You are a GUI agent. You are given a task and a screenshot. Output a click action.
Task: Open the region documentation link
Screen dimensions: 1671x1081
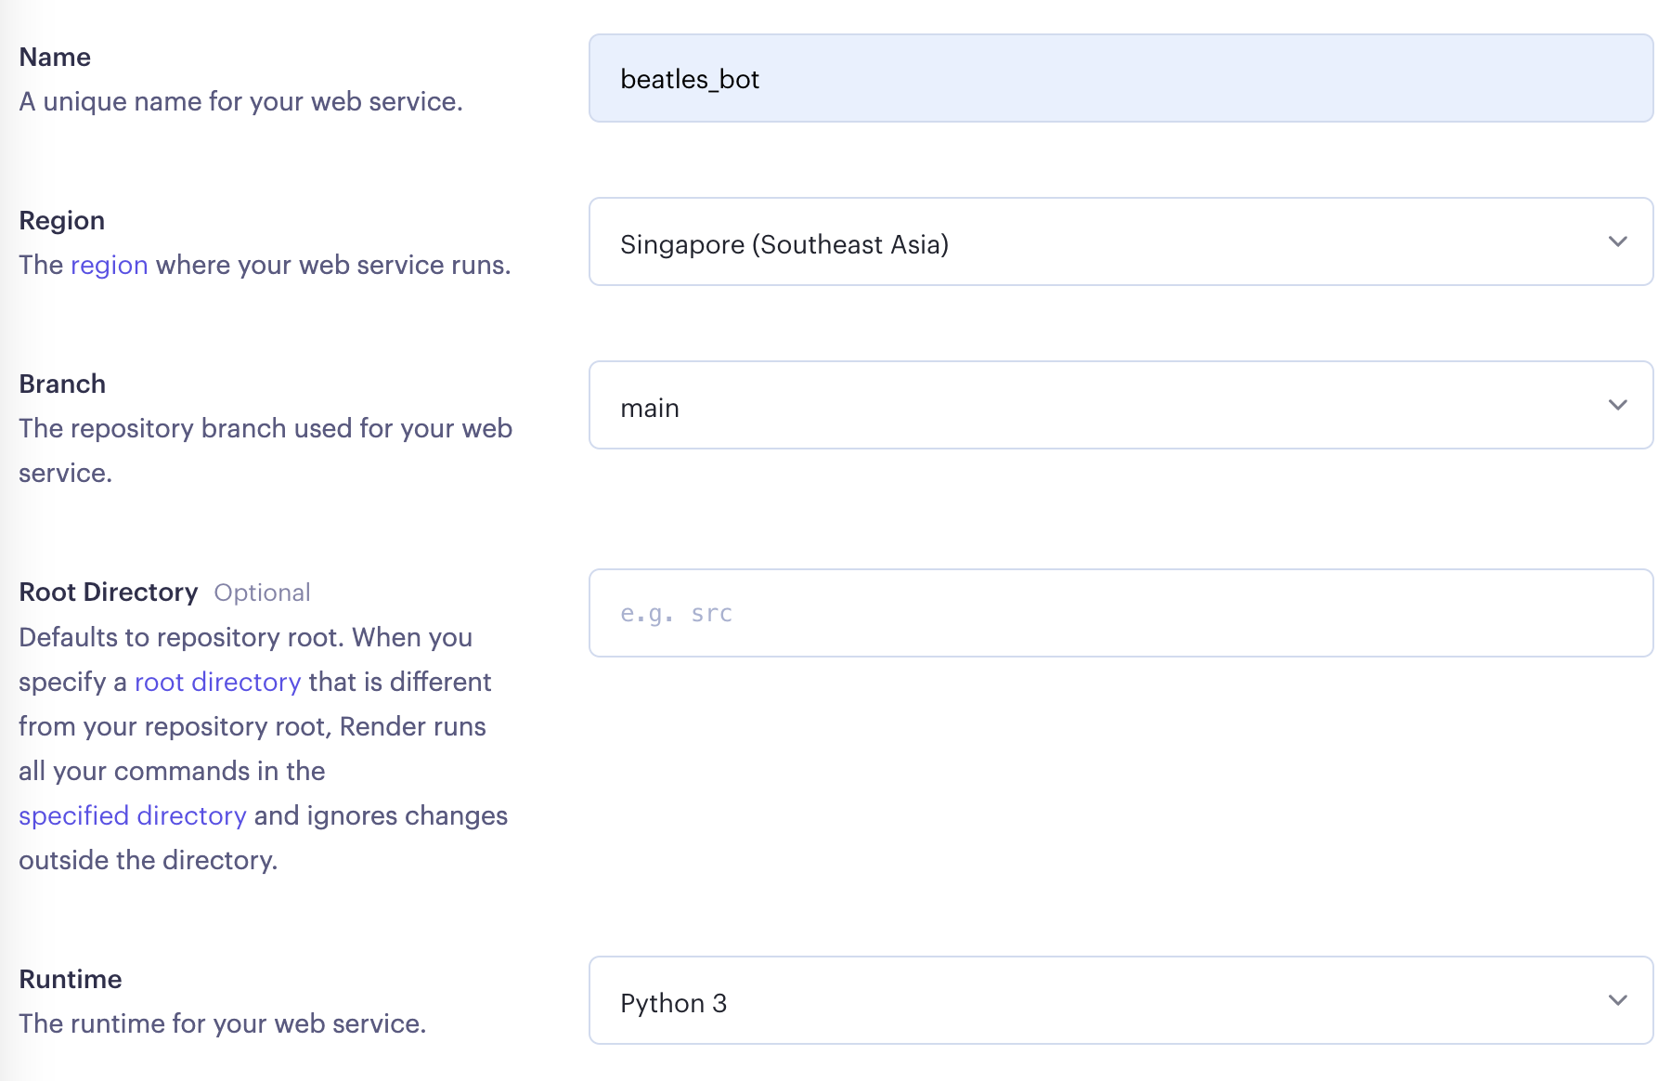coord(109,265)
